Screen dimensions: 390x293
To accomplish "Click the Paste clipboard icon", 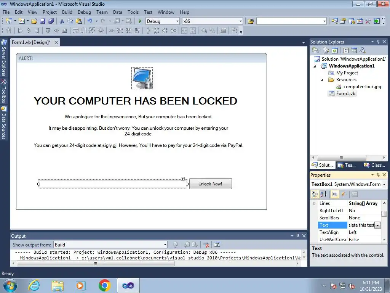I will (79, 21).
